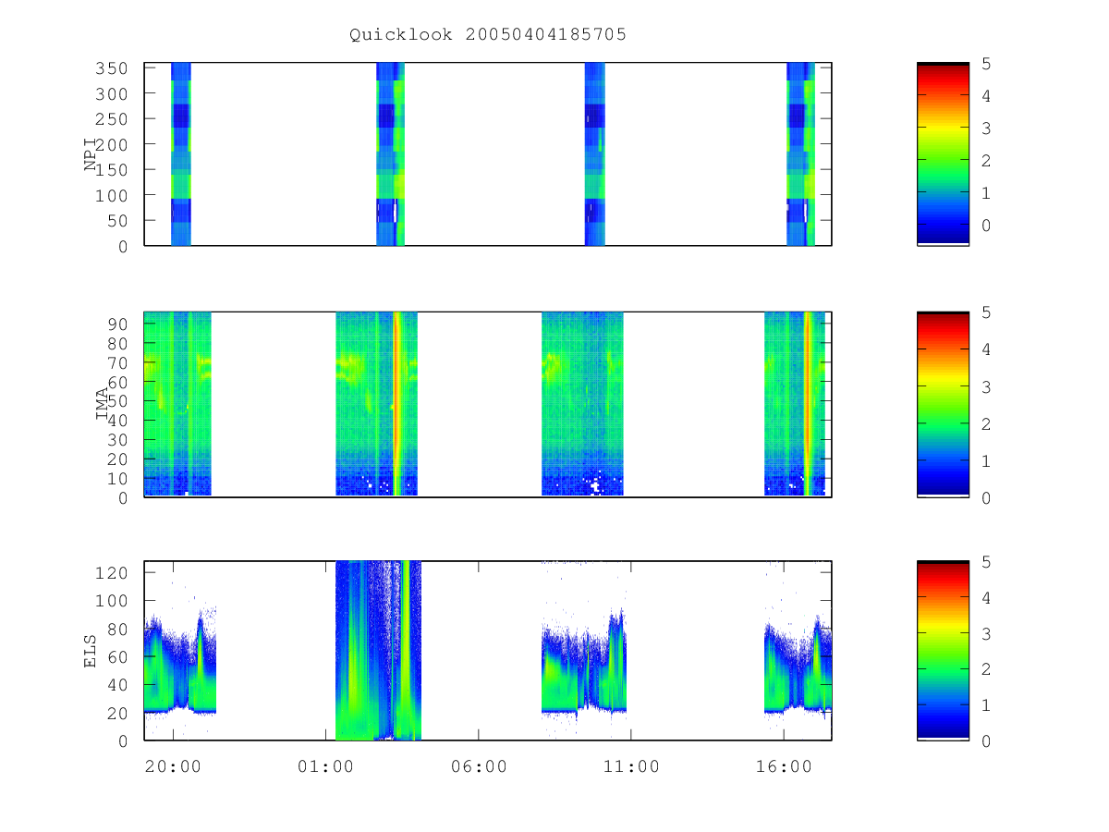
Task: Click the IMA data block between 06:00 and 11:00
Action: [582, 404]
